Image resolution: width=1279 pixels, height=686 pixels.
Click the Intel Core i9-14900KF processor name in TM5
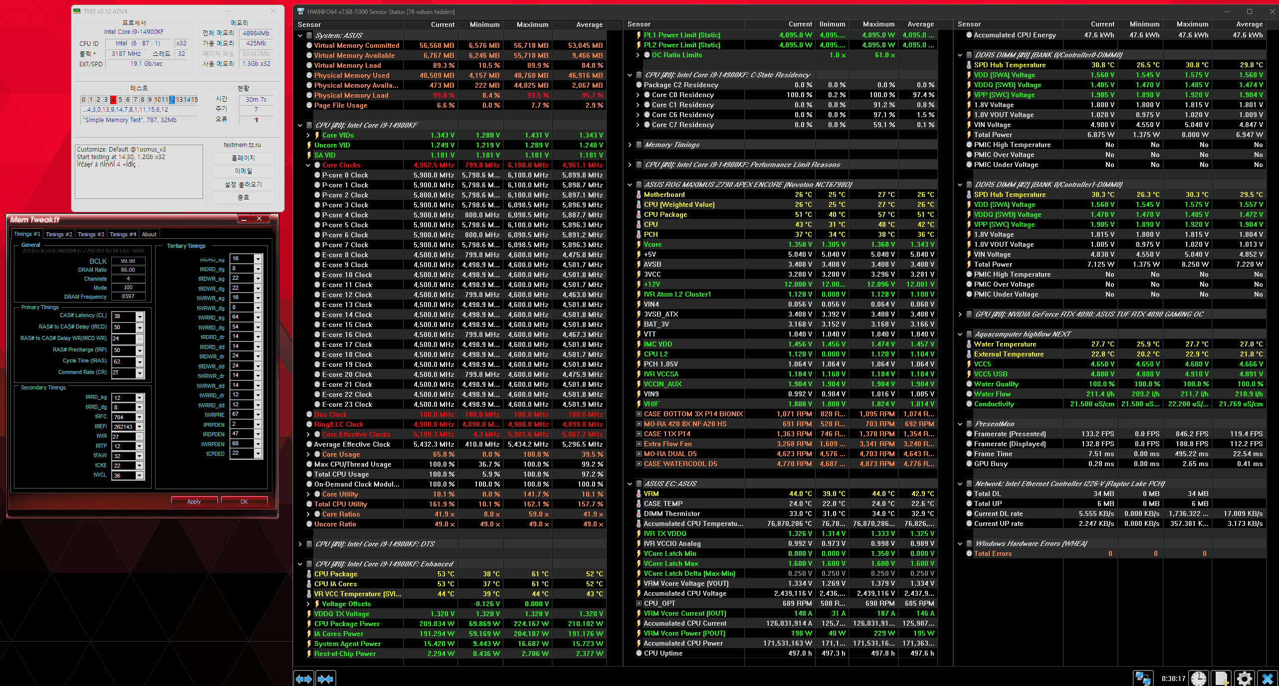134,32
